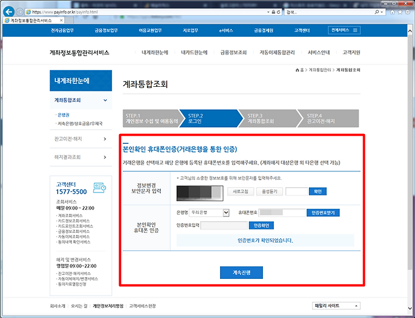Open browser settings gear icon
The width and height of the screenshot is (415, 318).
pos(408,12)
